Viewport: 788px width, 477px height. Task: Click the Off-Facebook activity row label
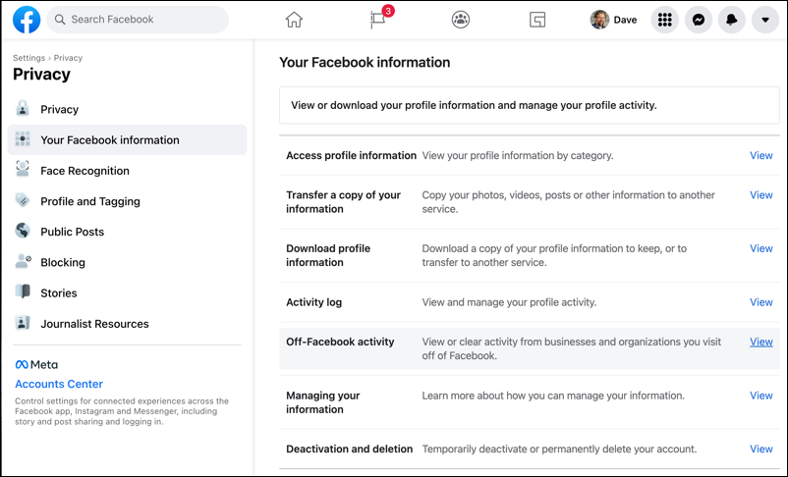click(340, 342)
